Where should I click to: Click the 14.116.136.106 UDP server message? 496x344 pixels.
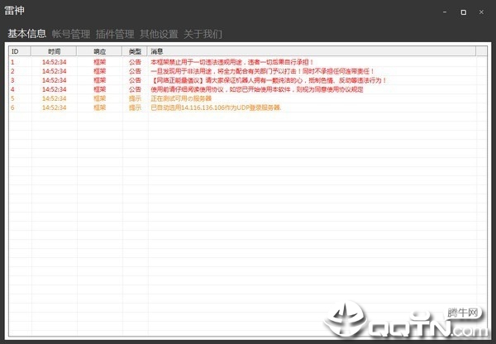[x=216, y=108]
